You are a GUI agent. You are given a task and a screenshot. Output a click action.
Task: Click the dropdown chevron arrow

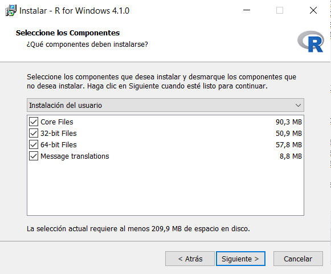(x=298, y=105)
